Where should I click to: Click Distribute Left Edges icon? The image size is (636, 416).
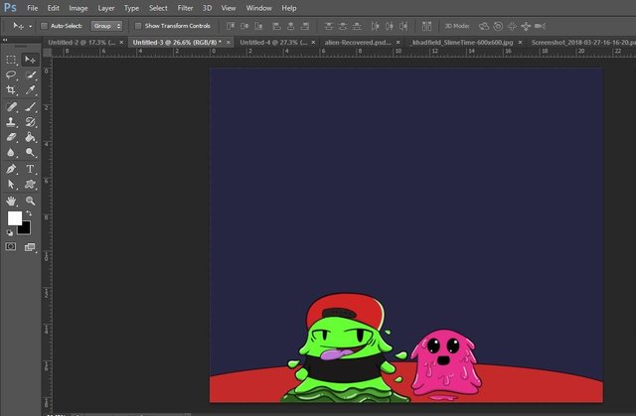click(376, 27)
